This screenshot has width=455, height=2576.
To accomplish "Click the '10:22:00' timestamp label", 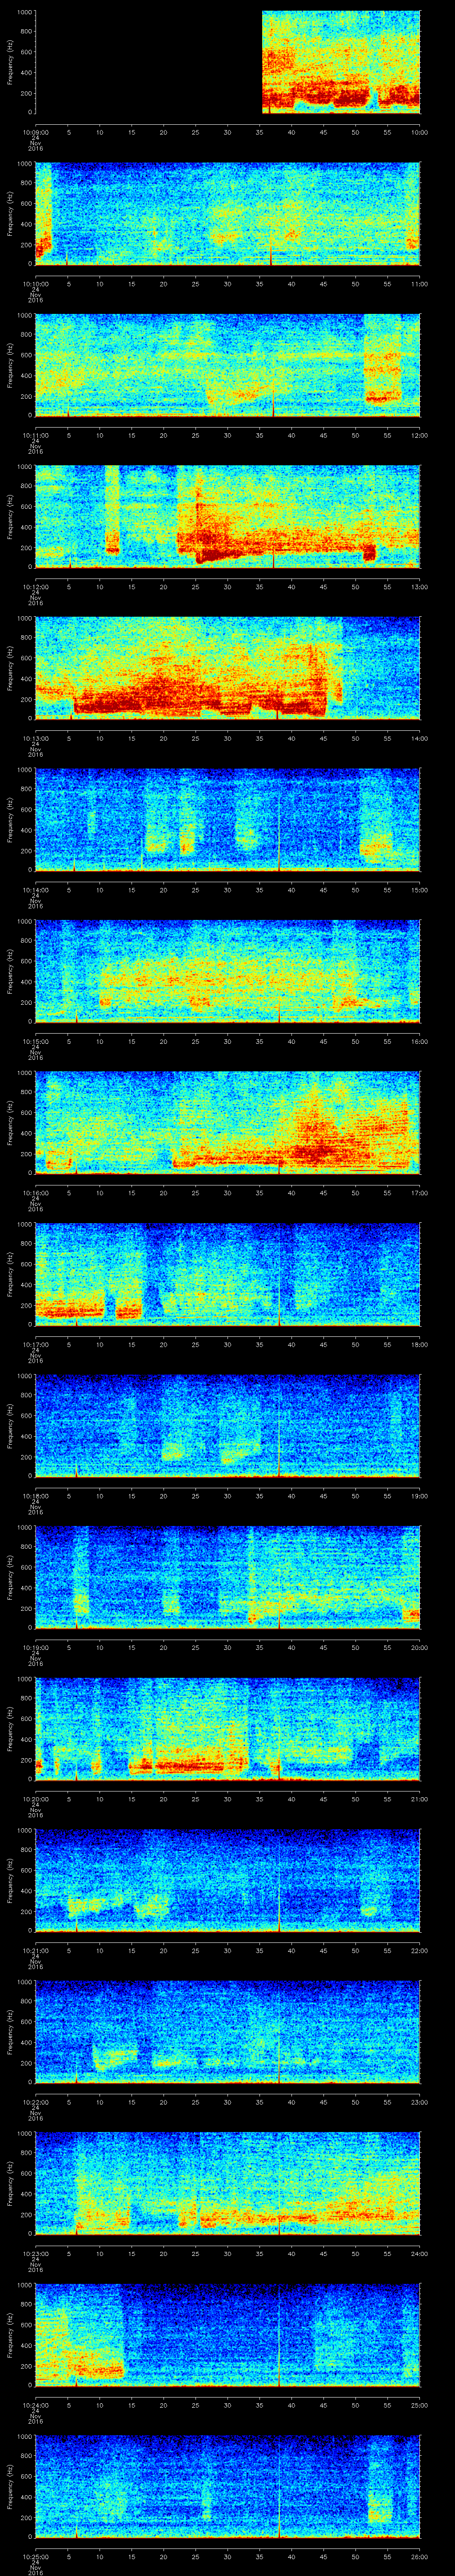I will coord(35,2102).
